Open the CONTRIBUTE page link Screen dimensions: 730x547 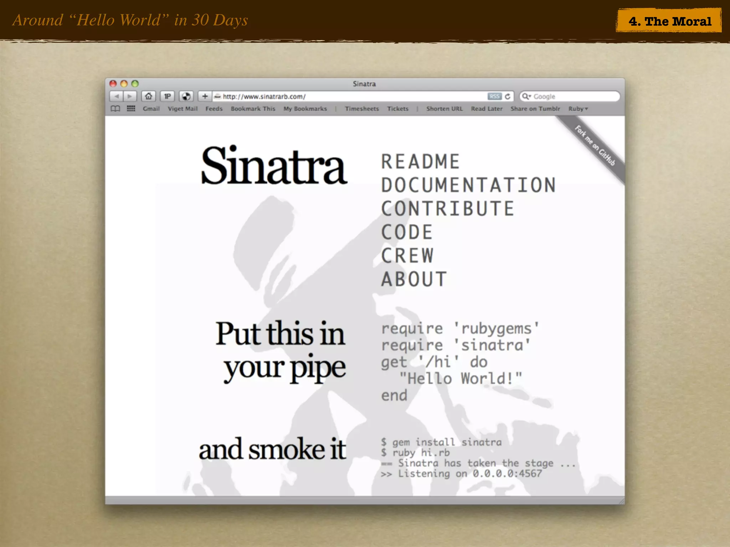448,209
